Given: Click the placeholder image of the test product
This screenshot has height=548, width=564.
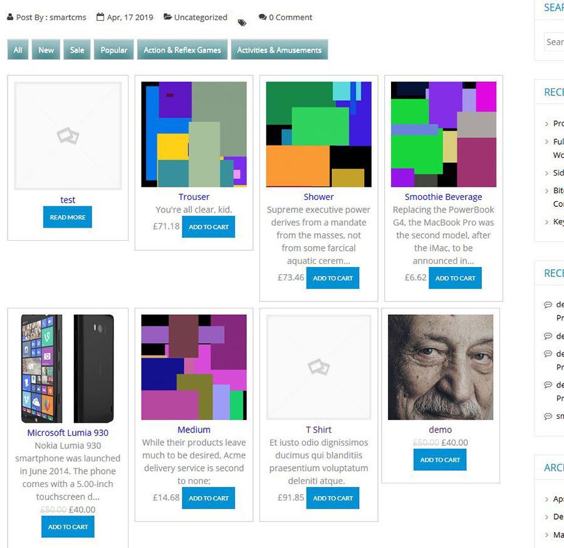Looking at the screenshot, I should pyautogui.click(x=68, y=135).
